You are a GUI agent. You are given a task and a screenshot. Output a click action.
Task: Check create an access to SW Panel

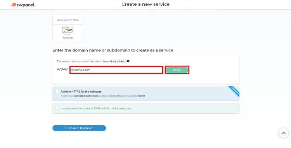pyautogui.click(x=57, y=108)
